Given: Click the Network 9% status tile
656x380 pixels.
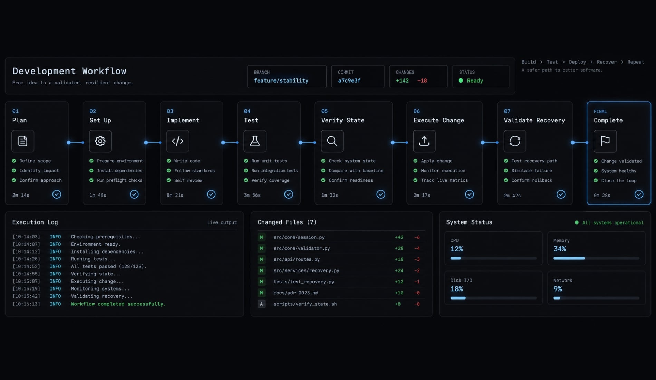Looking at the screenshot, I should [596, 288].
